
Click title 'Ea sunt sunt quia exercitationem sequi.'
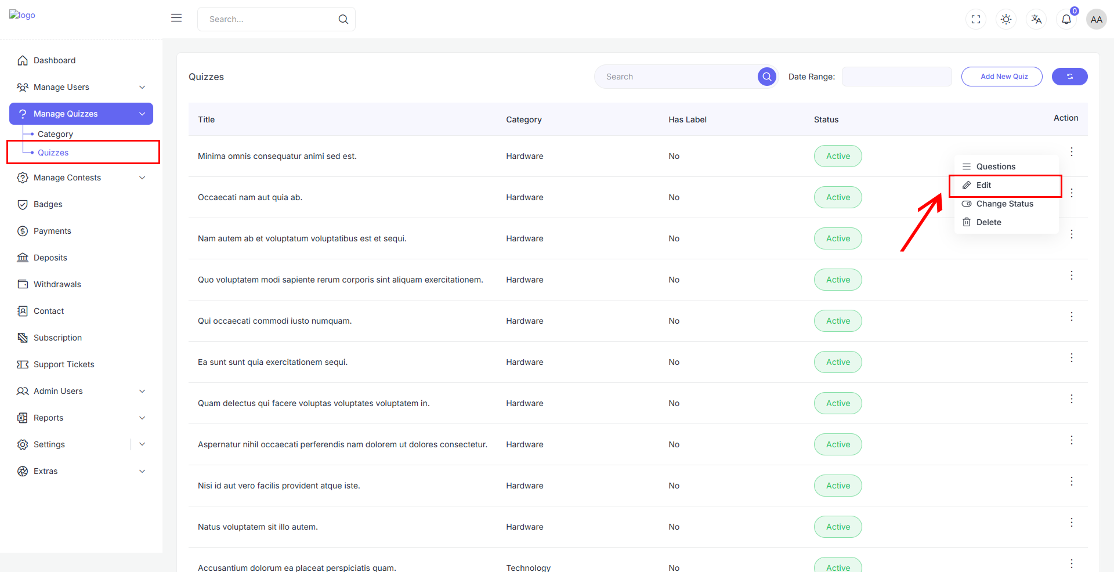pos(273,362)
